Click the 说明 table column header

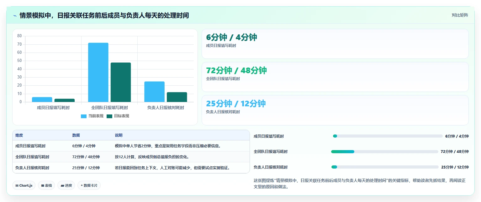[x=119, y=135]
